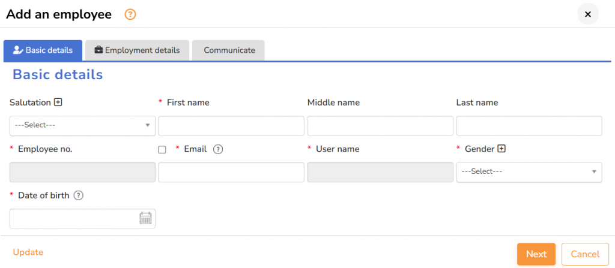Open the calendar picker for Date of birth
This screenshot has height=268, width=615.
[x=145, y=218]
